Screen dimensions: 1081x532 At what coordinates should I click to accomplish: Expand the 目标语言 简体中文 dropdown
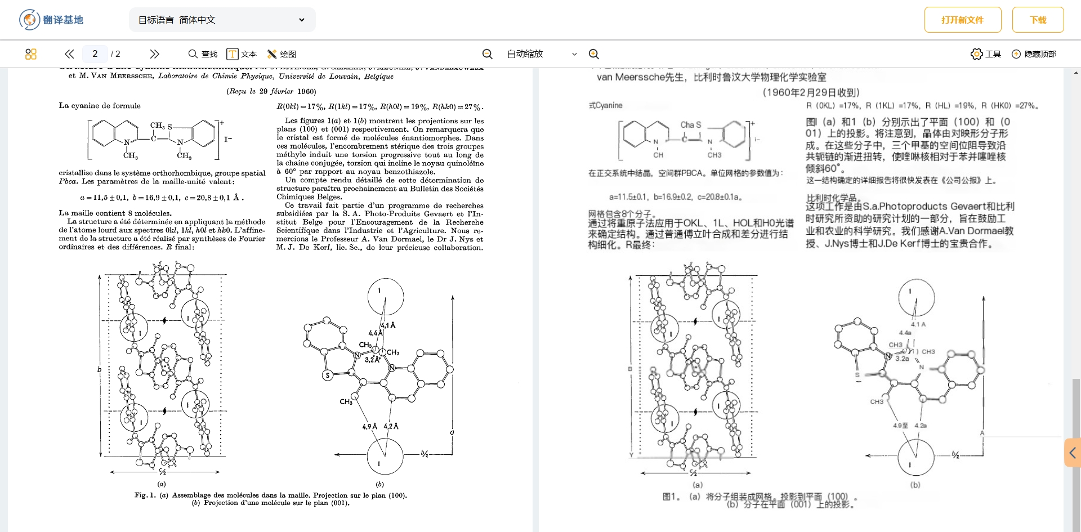(x=222, y=20)
